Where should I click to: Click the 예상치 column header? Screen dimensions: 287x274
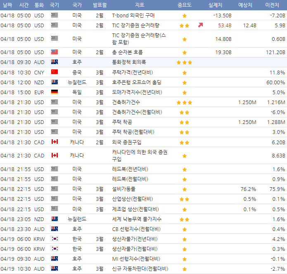coord(245,5)
